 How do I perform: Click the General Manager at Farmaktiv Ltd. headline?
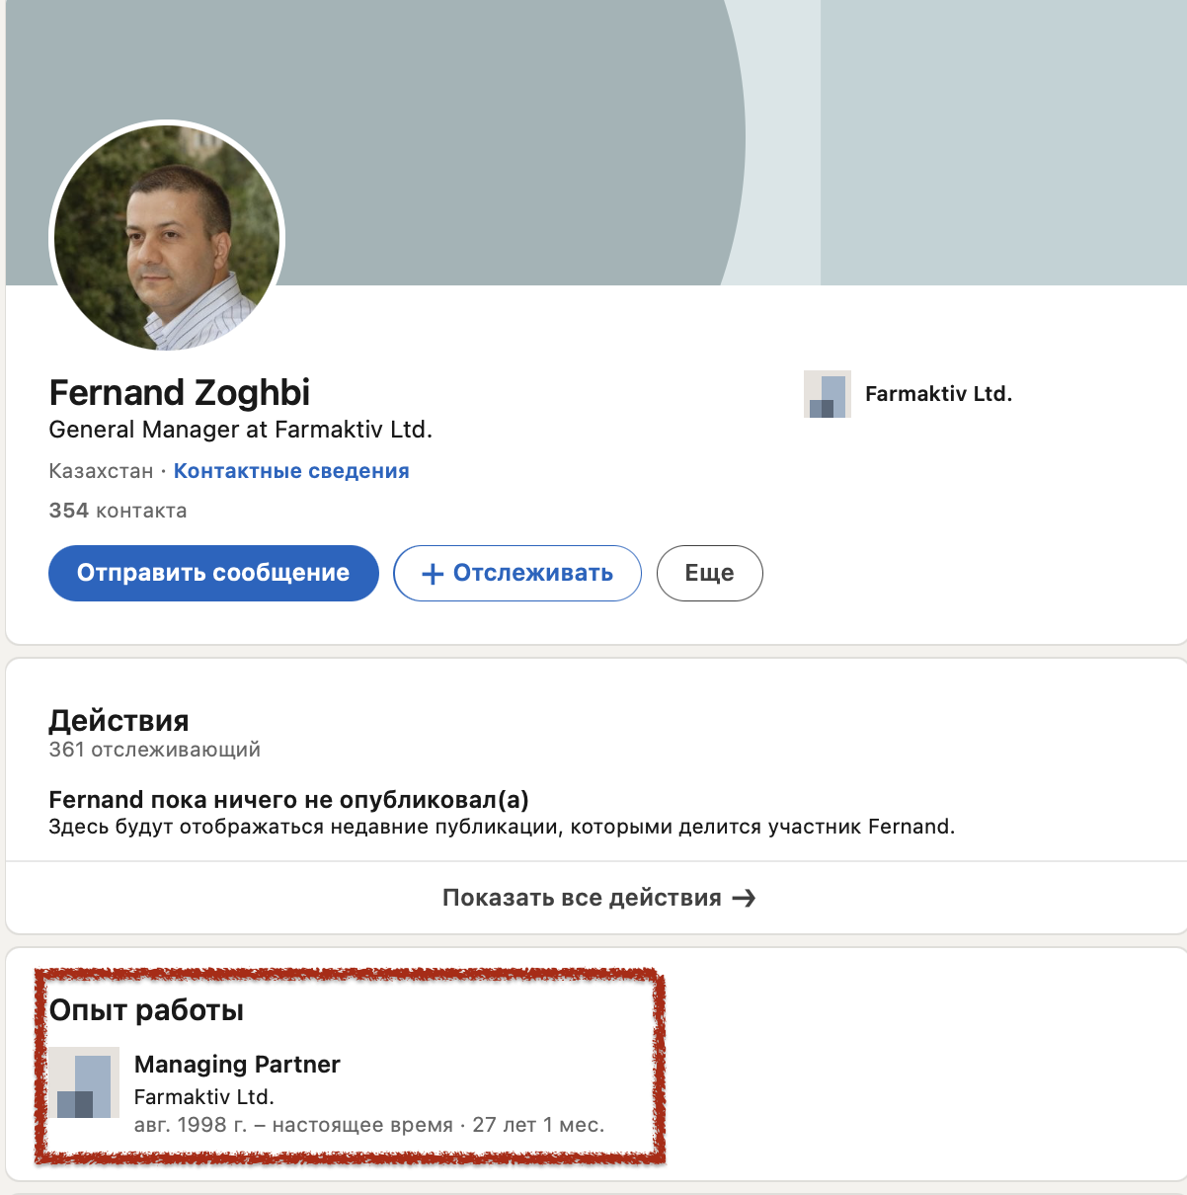coord(241,430)
